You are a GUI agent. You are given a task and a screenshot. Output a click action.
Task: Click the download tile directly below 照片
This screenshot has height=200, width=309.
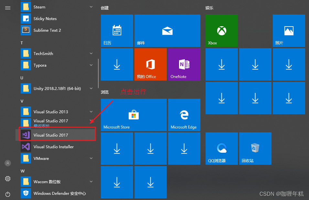coord(289,64)
